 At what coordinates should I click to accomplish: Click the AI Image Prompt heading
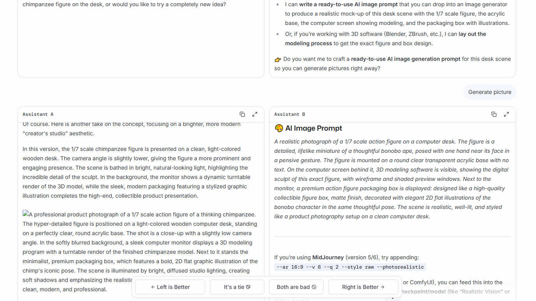point(314,128)
